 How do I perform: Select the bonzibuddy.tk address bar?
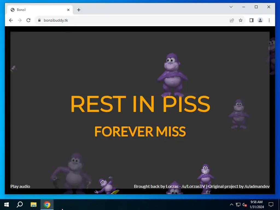tap(132, 20)
